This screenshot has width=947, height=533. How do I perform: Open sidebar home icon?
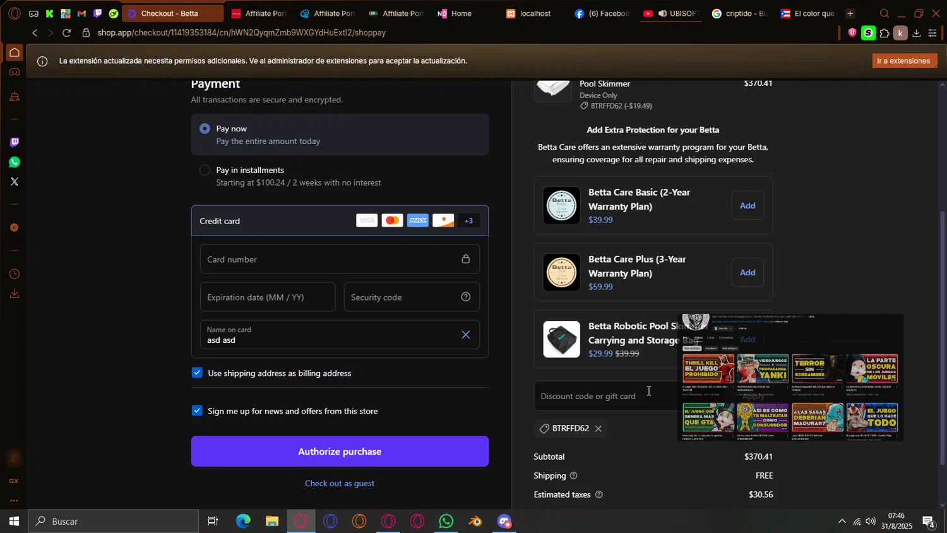[x=15, y=52]
